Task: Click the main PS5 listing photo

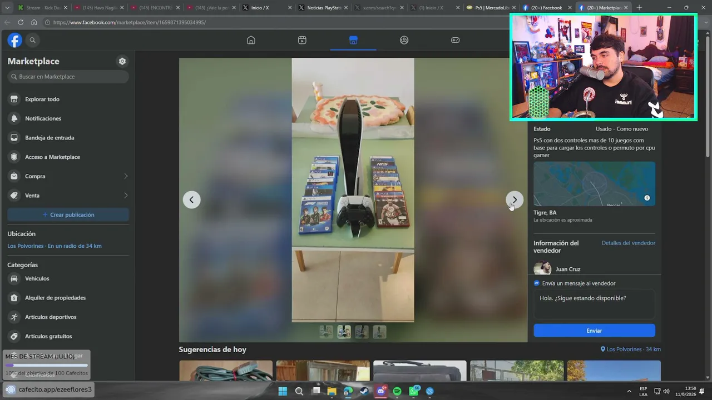Action: [x=353, y=190]
